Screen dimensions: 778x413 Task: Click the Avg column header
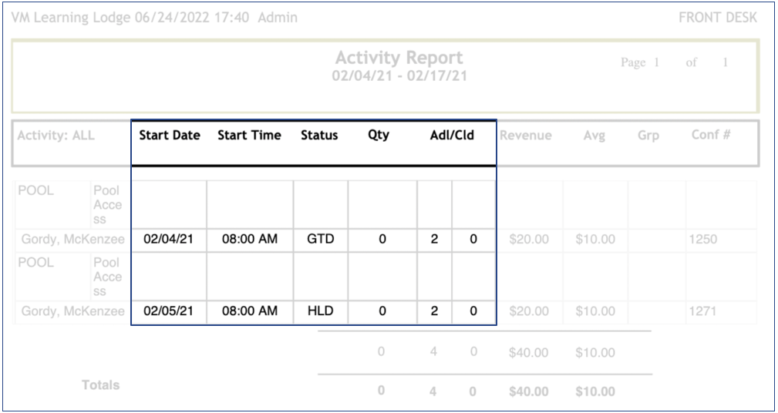(x=594, y=136)
